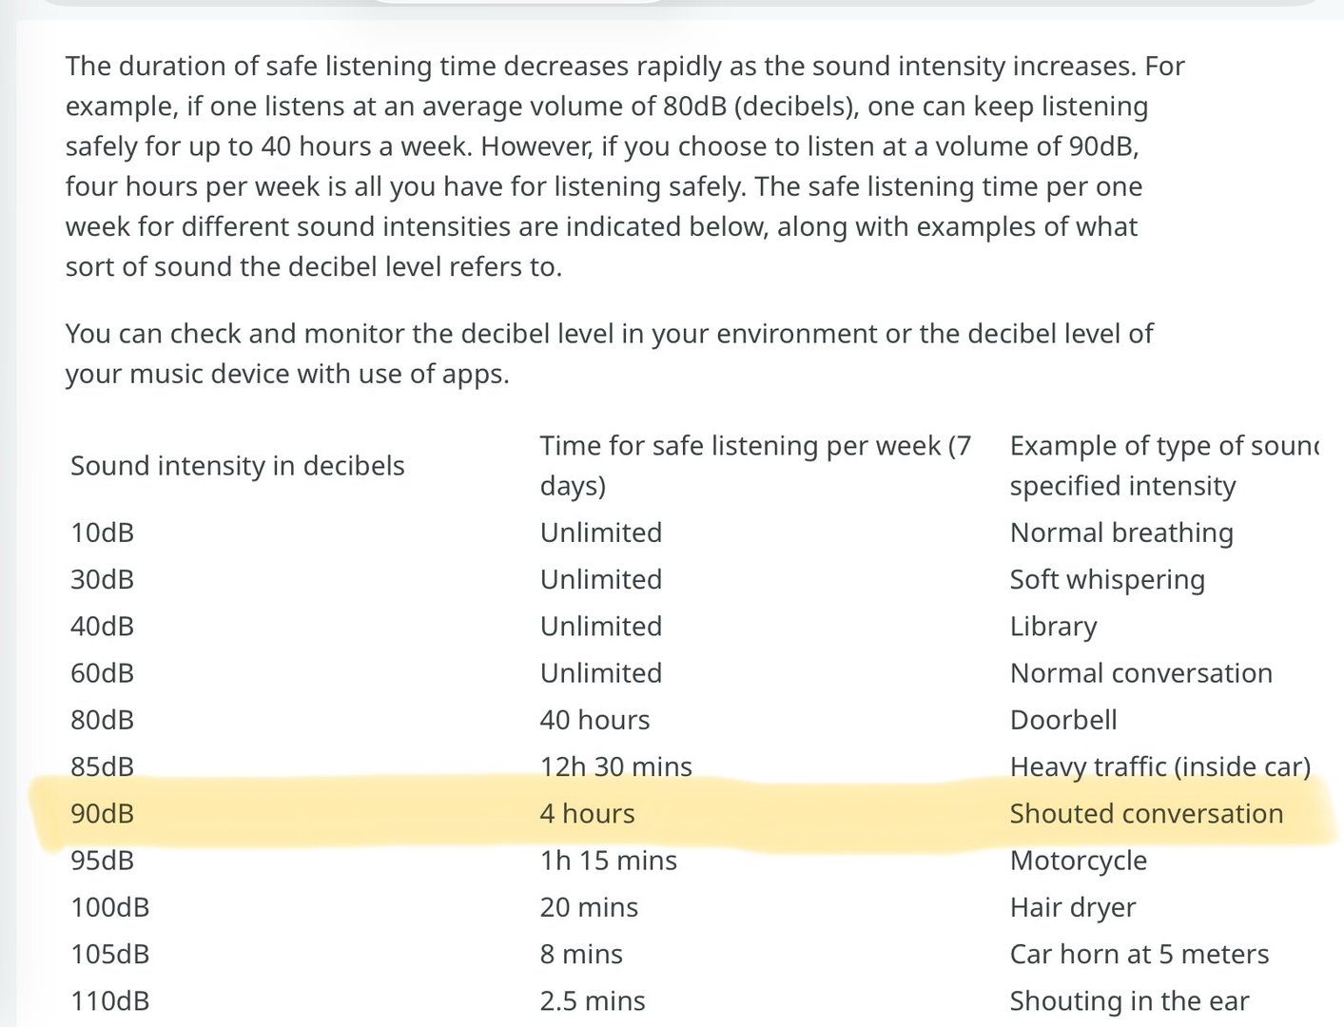Click "Car horn at 5 meters" cell

click(1139, 954)
